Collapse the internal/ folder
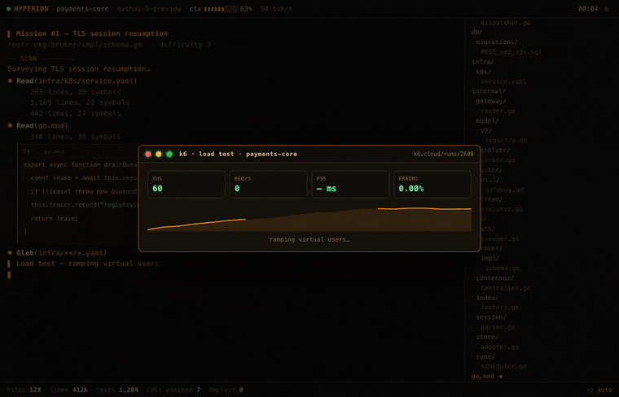619x397 pixels. 489,91
